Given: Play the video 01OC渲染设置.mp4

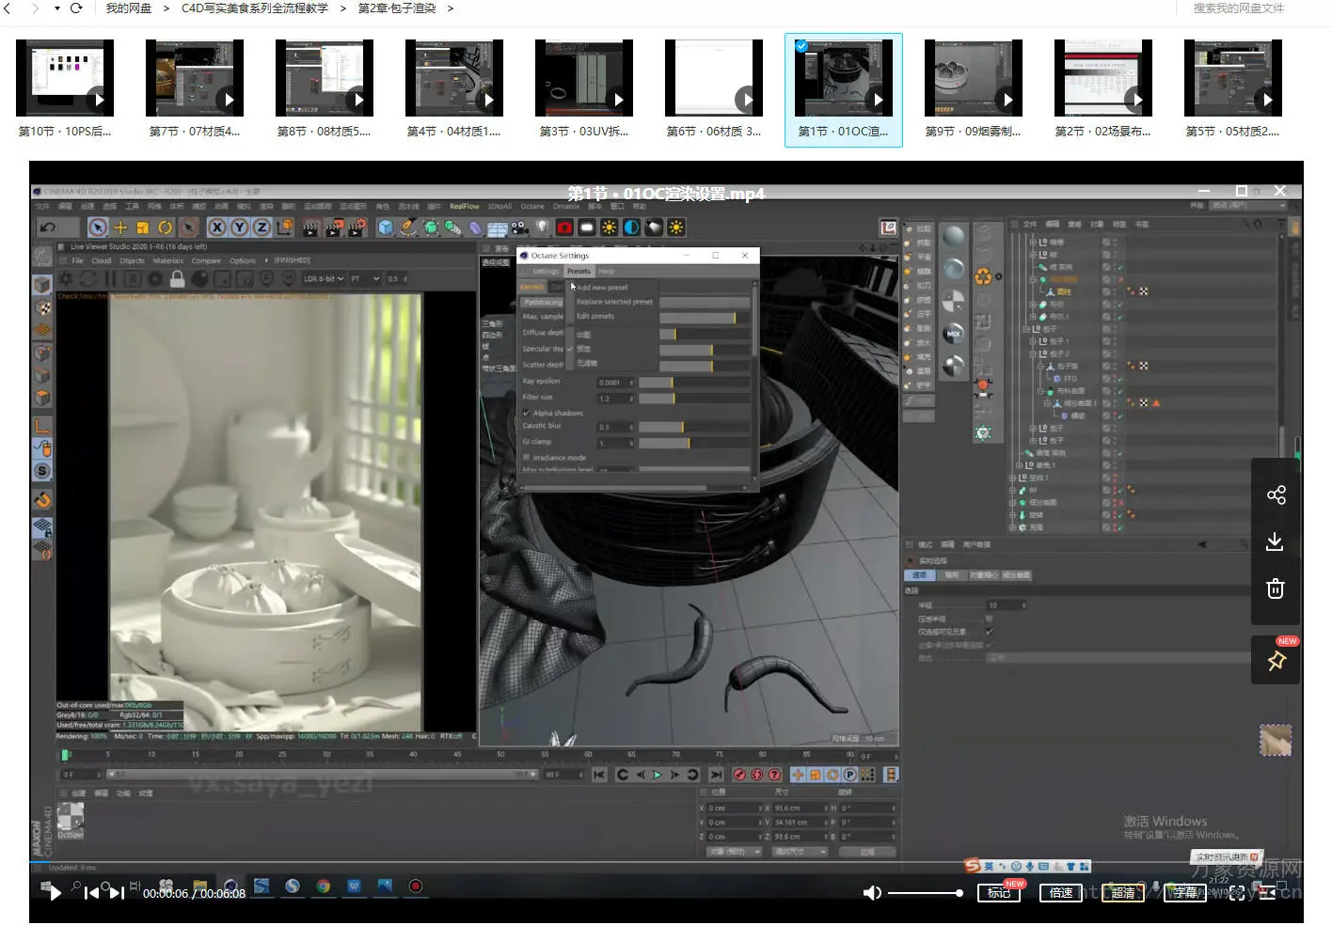Looking at the screenshot, I should point(54,893).
